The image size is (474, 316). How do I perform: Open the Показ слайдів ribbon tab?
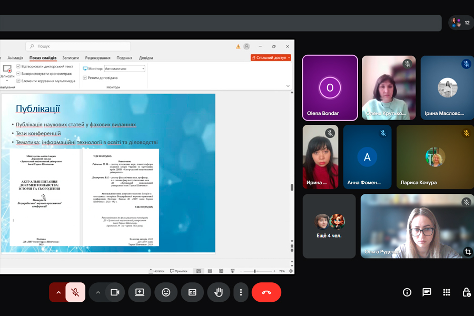click(x=43, y=58)
